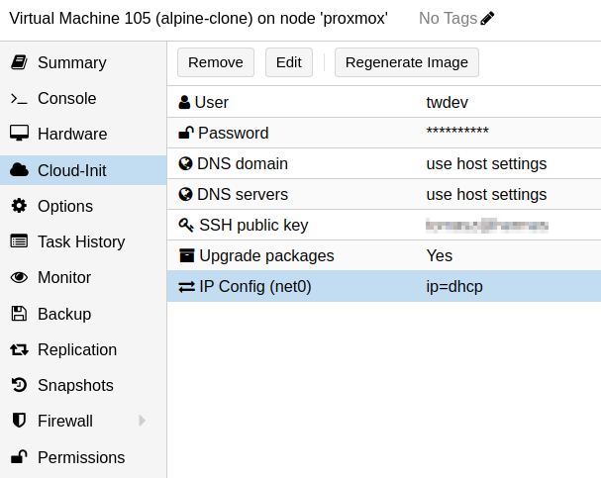Click the pencil icon to edit tags

[x=487, y=19]
